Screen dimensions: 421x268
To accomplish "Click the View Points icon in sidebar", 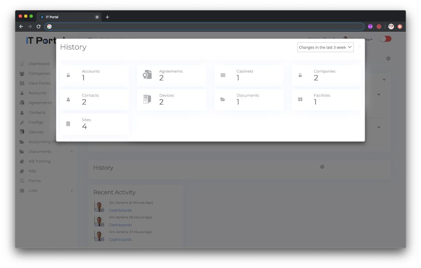I will pos(22,84).
